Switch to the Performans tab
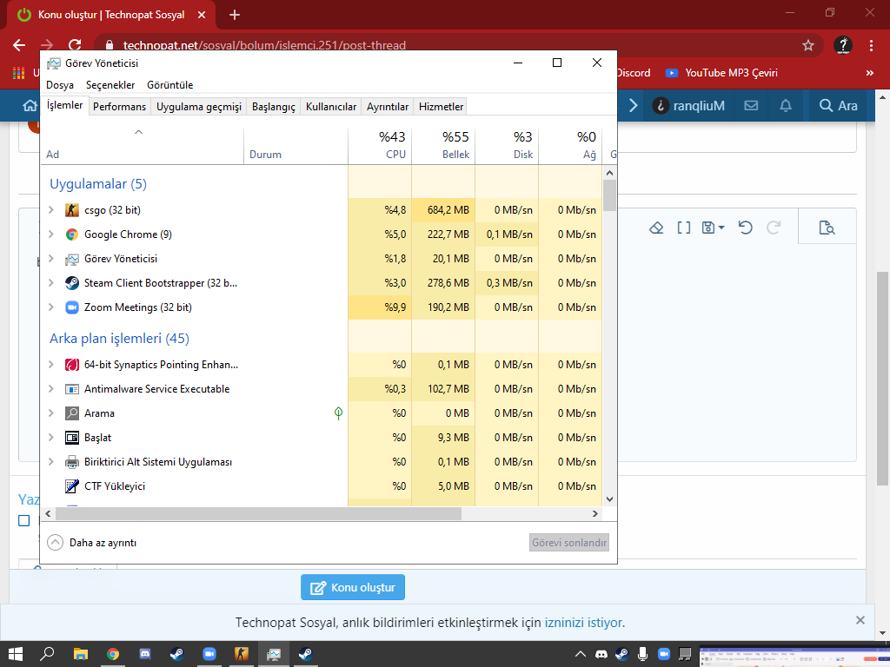Image resolution: width=890 pixels, height=667 pixels. pos(119,107)
